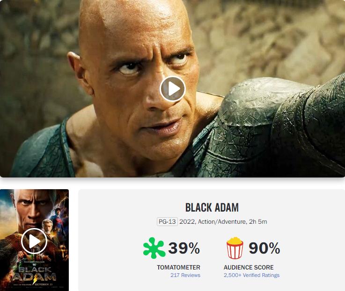Click the 90% audience score

pos(264,248)
